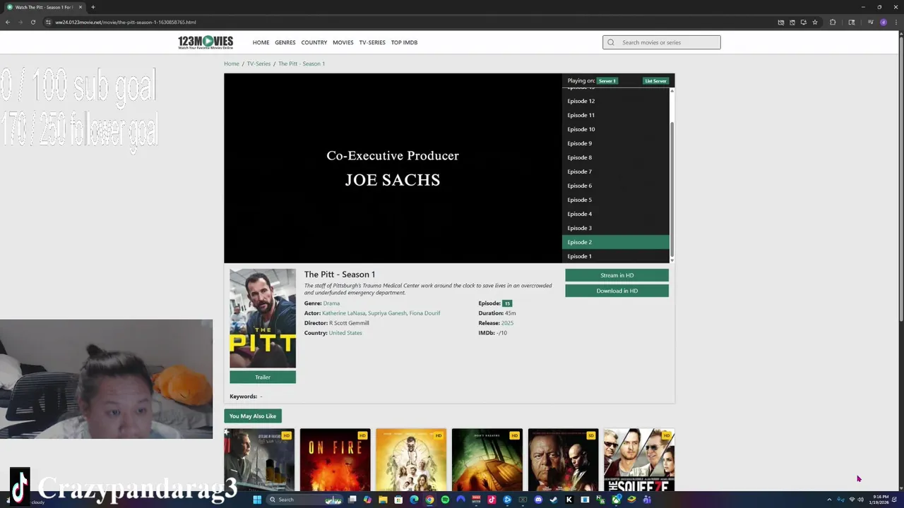The height and width of the screenshot is (508, 904).
Task: Open The Squeeze movie thumbnail
Action: click(638, 459)
